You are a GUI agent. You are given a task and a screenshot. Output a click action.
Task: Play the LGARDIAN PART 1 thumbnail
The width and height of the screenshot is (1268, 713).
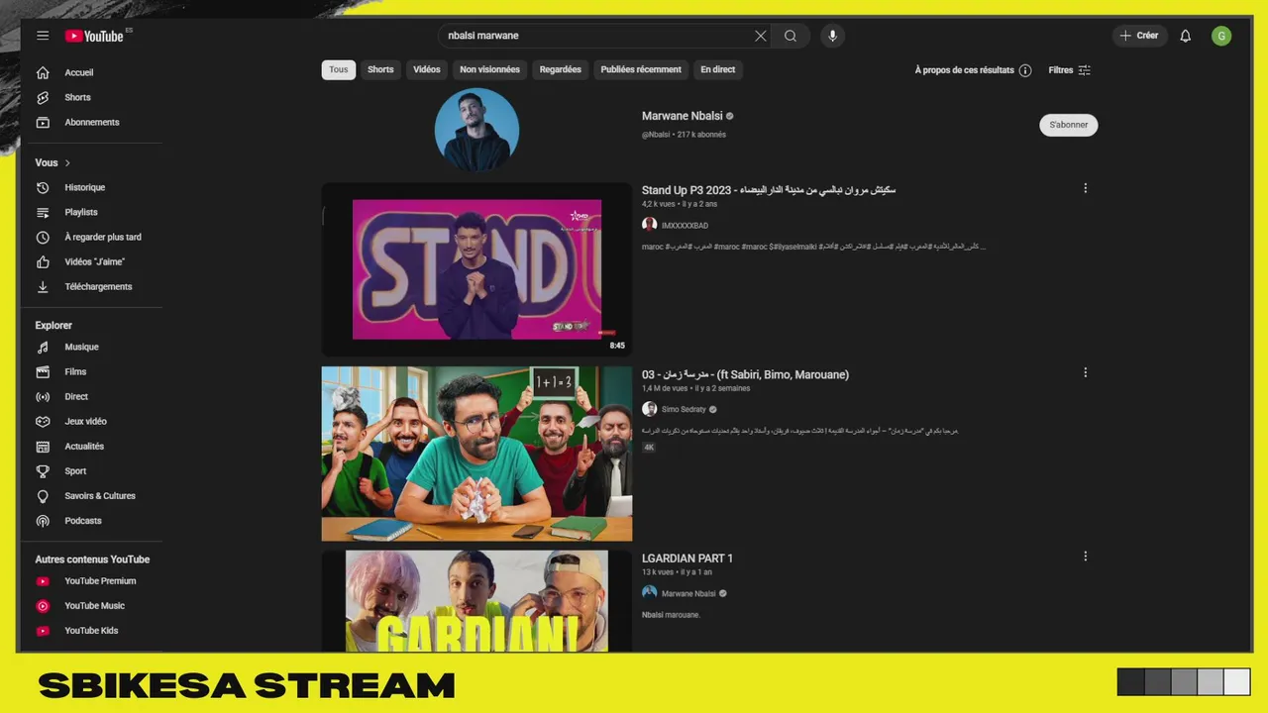pyautogui.click(x=476, y=601)
